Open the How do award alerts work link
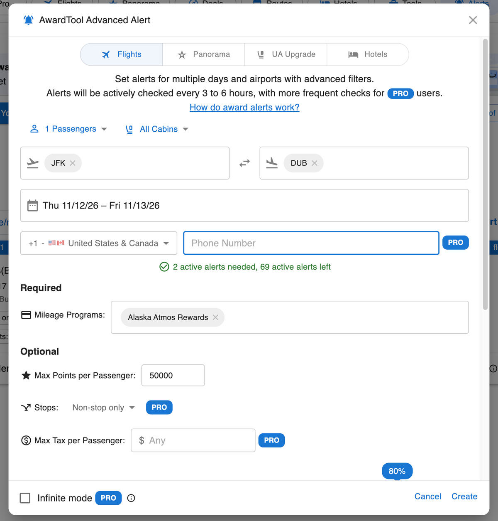 pyautogui.click(x=244, y=107)
